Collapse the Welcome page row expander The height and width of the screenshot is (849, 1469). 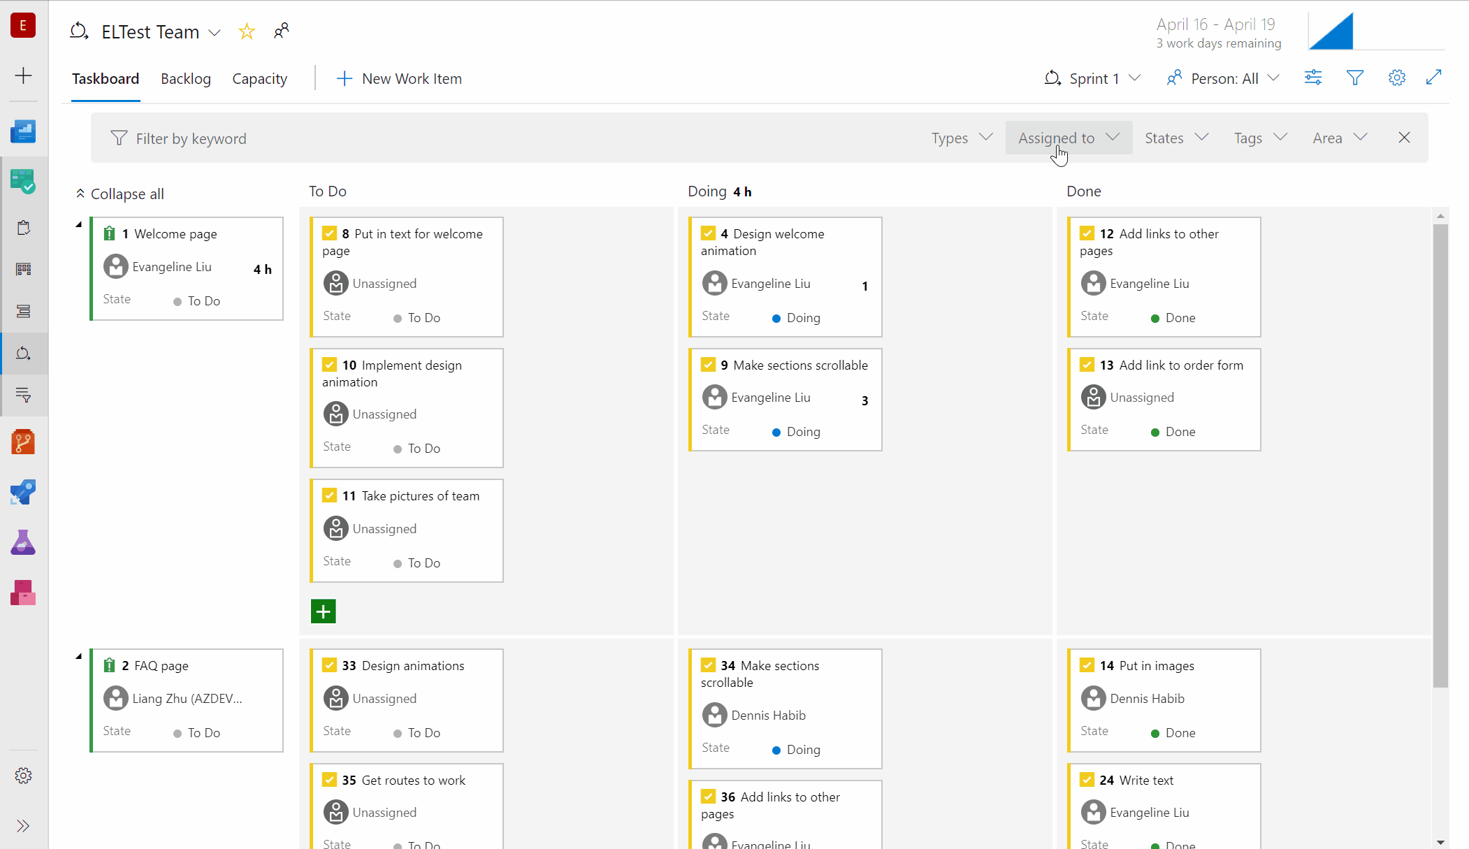tap(79, 225)
